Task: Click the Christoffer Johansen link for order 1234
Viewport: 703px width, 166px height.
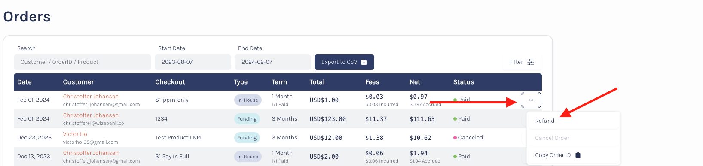Action: click(91, 115)
